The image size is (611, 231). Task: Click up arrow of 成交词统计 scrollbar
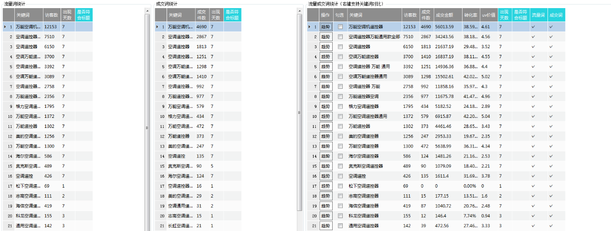point(300,10)
